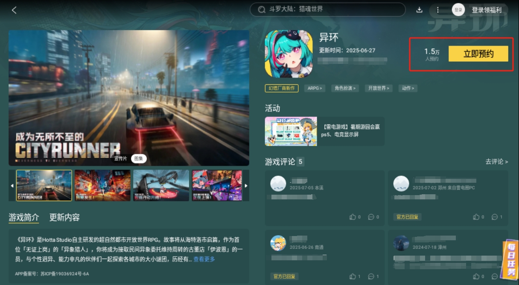519x285 pixels.
Task: Open the ARPG tag
Action: coord(315,88)
